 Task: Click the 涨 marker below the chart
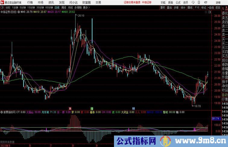[70, 108]
